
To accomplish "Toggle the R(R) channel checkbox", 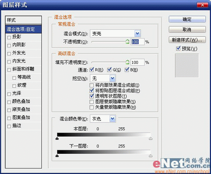I will point(92,70).
